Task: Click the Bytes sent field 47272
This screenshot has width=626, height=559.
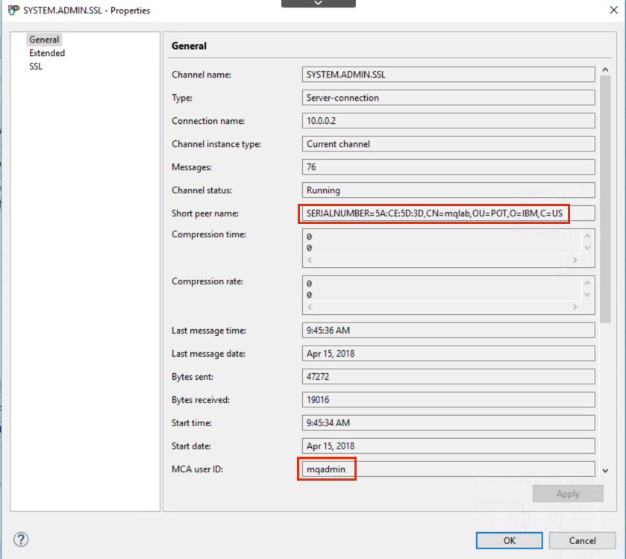Action: point(448,377)
